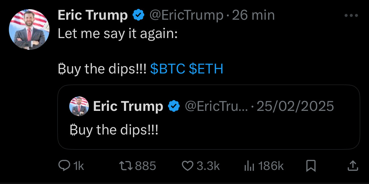Like the post with heart icon
The image size is (369, 184).
pyautogui.click(x=188, y=166)
